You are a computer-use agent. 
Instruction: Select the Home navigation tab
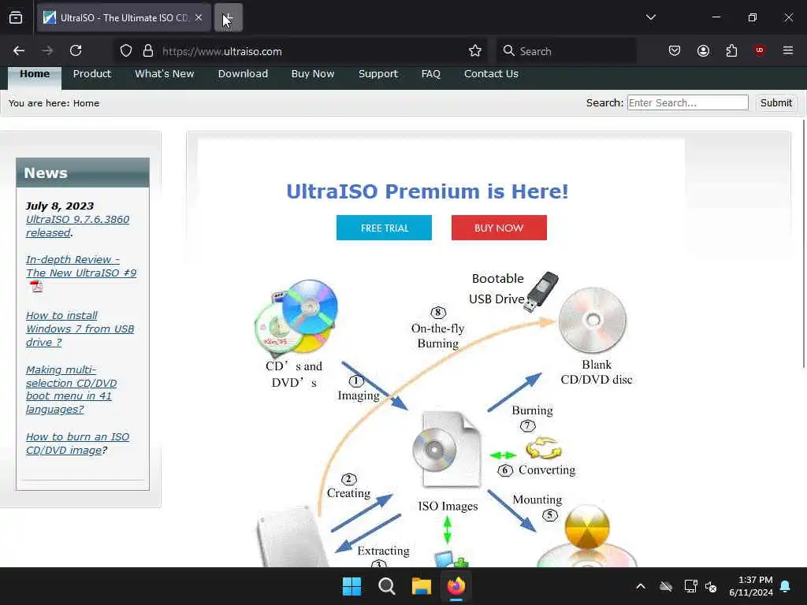[35, 74]
